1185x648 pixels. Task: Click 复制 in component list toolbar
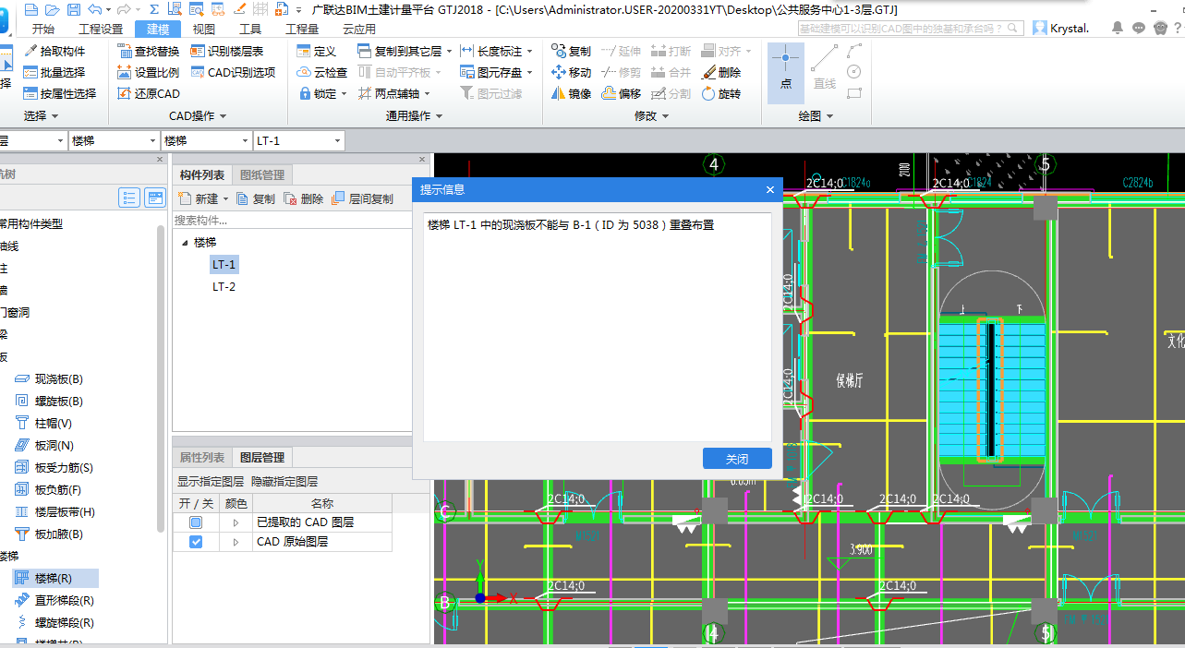[256, 198]
